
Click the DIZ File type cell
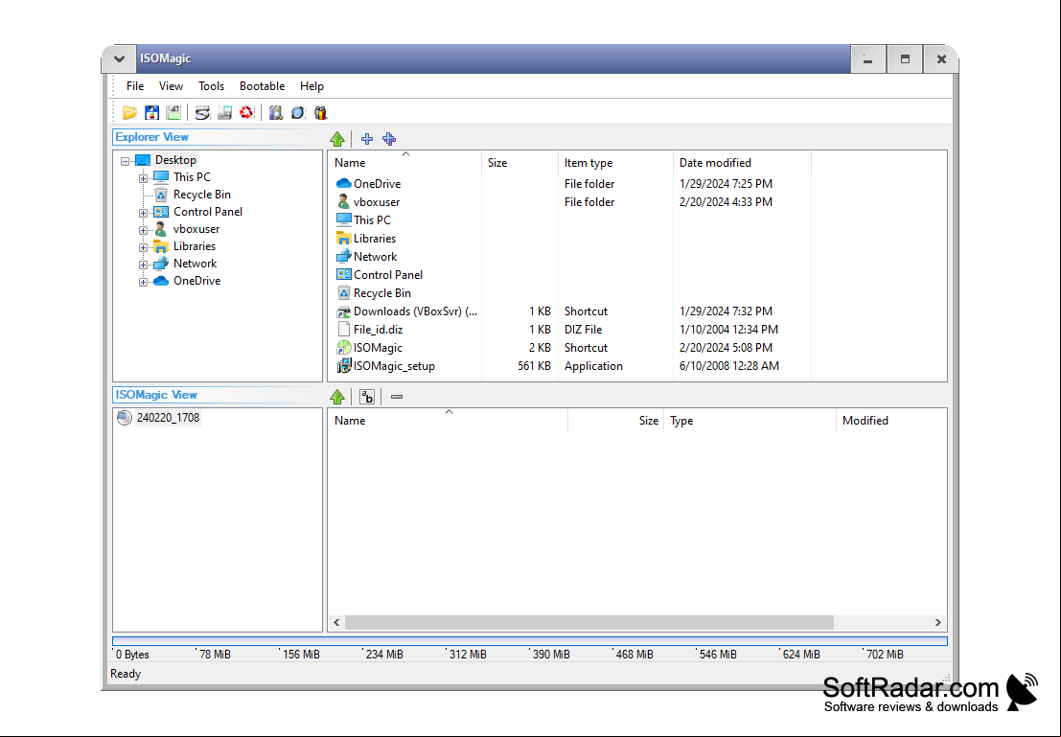[x=584, y=330]
